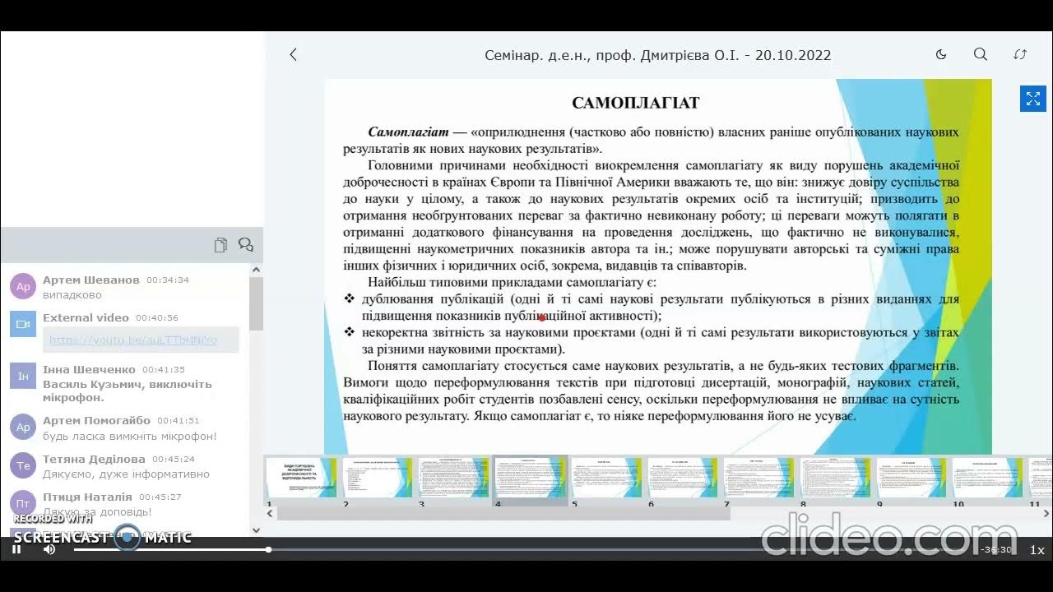Click the refresh sync icon
This screenshot has width=1053, height=592.
point(1020,55)
